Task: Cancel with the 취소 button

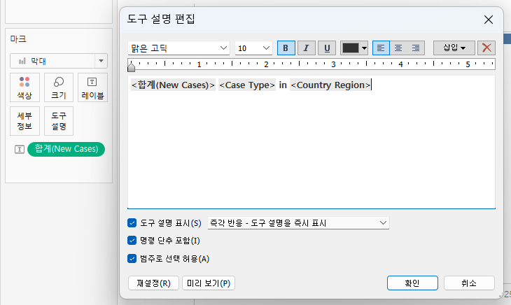Action: click(x=469, y=283)
